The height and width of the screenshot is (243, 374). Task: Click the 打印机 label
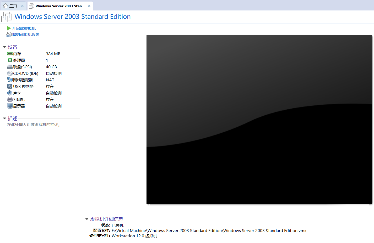click(x=19, y=99)
